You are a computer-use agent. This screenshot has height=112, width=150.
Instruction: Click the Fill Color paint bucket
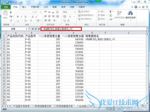pyautogui.click(x=25, y=21)
